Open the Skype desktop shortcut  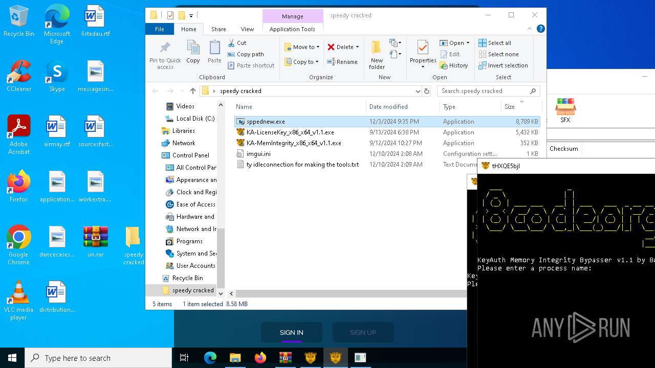pos(57,76)
